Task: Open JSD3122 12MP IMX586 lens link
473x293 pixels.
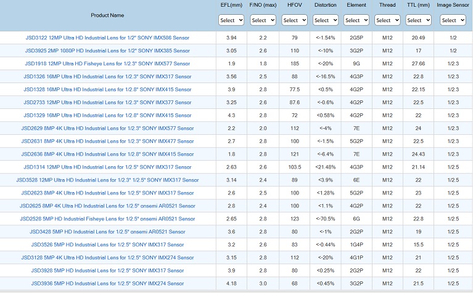Action: [107, 38]
